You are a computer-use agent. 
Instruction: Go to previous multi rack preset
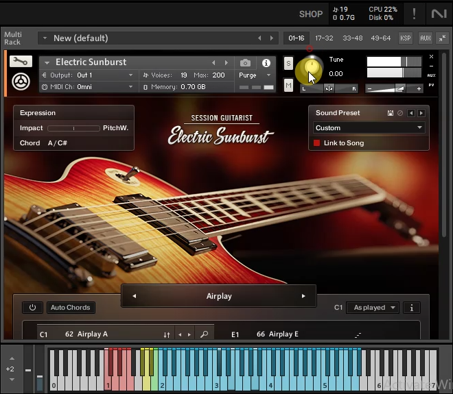click(x=259, y=38)
